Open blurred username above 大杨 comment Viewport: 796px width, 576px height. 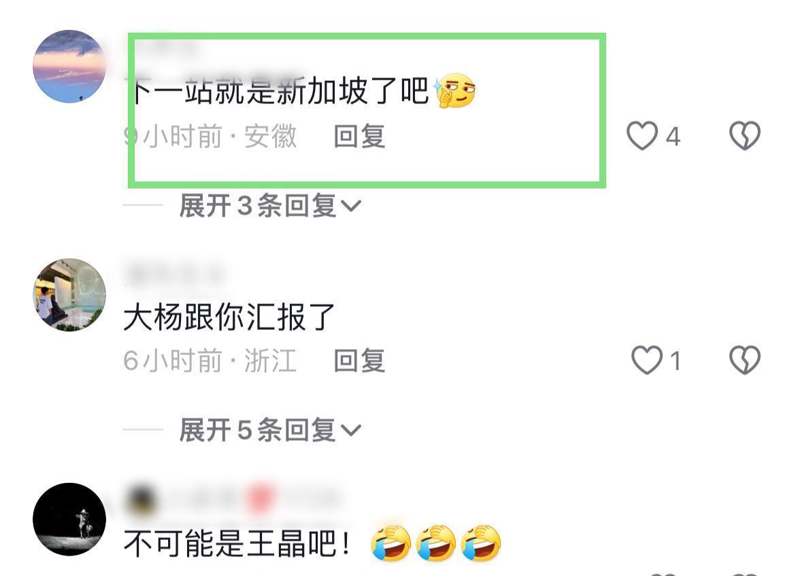(x=175, y=273)
